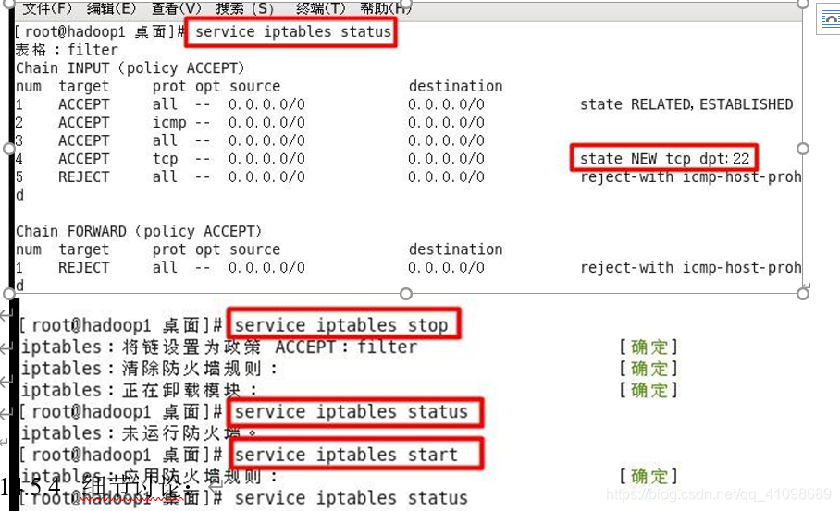Click the left-middle handle of selected image

point(8,149)
